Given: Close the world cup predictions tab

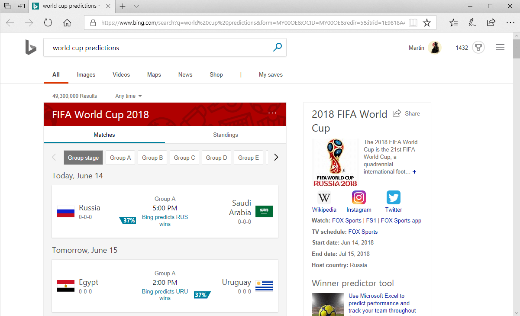Looking at the screenshot, I should pyautogui.click(x=108, y=6).
